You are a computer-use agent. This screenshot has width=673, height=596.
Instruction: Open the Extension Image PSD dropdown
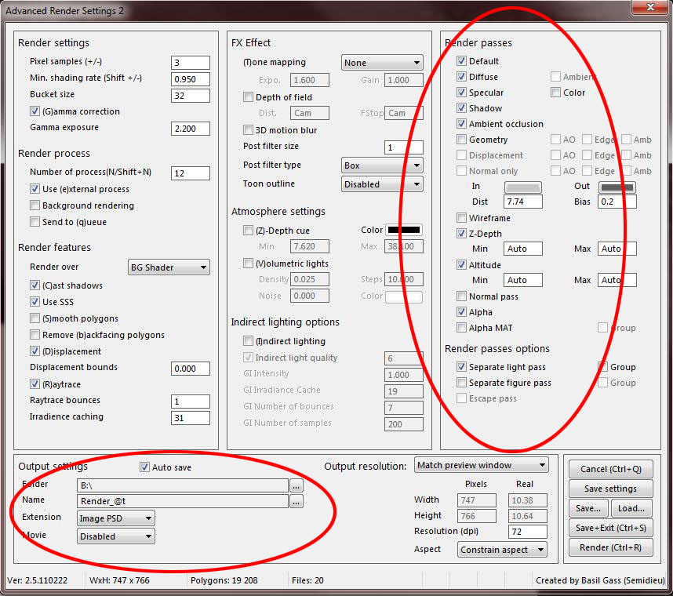point(116,518)
